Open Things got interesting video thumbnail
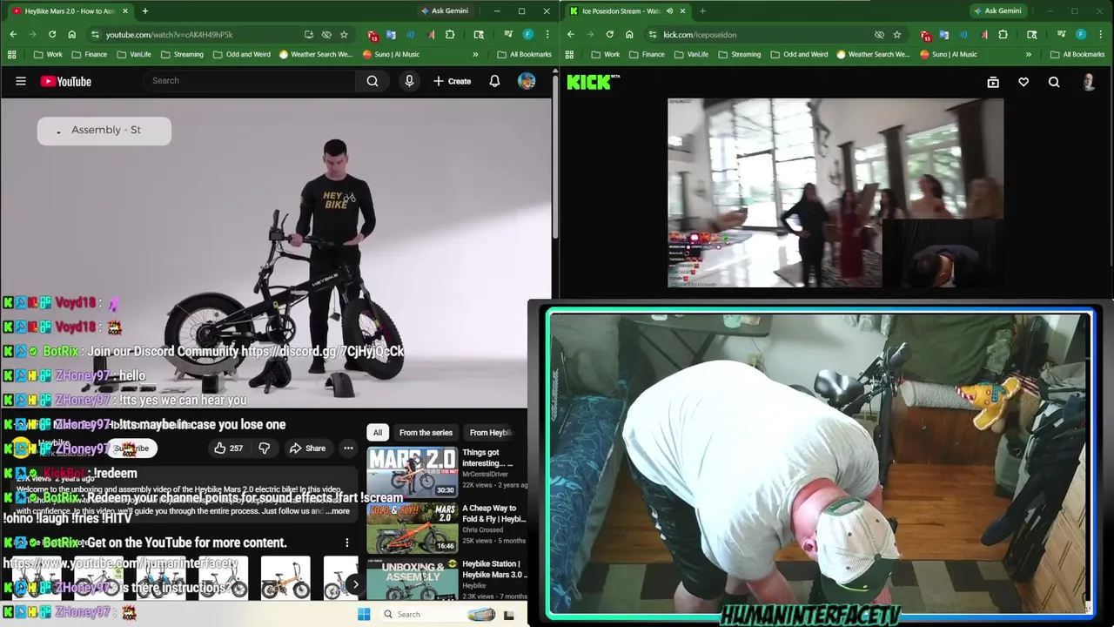Image resolution: width=1114 pixels, height=627 pixels. pos(413,471)
